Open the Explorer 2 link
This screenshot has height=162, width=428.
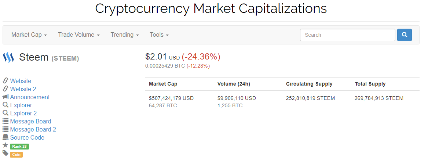(23, 113)
